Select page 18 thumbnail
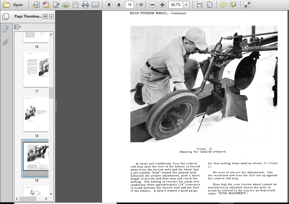Screen dimensions: 289x204 click(x=36, y=114)
